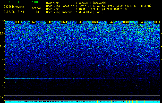This screenshot has width=162, height=103.
Task: Click the 1649 time marker
Action: (141, 22)
